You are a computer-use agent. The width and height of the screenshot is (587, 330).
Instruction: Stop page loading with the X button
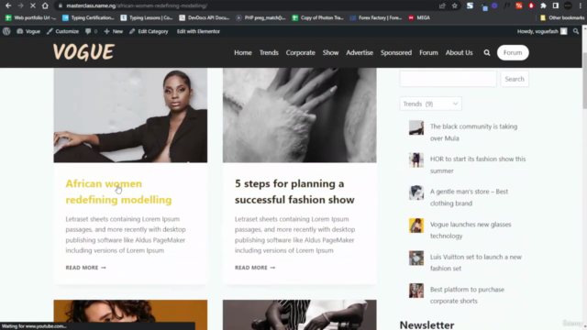click(x=33, y=5)
